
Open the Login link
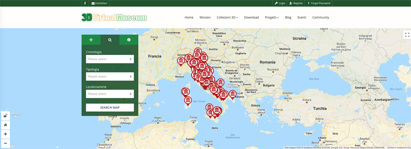(x=279, y=3)
